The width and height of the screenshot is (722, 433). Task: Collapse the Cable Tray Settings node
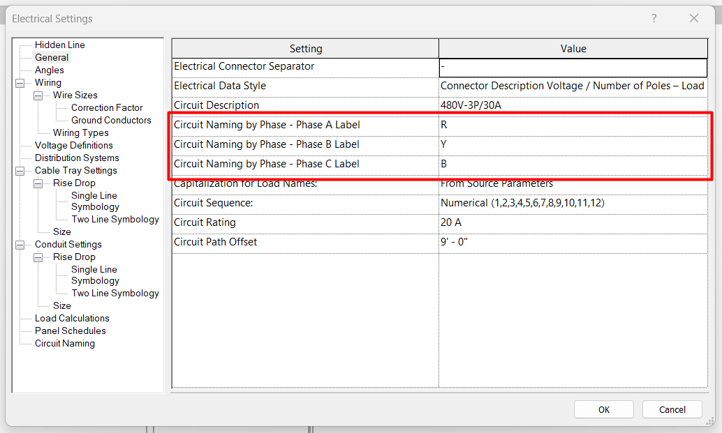click(20, 171)
